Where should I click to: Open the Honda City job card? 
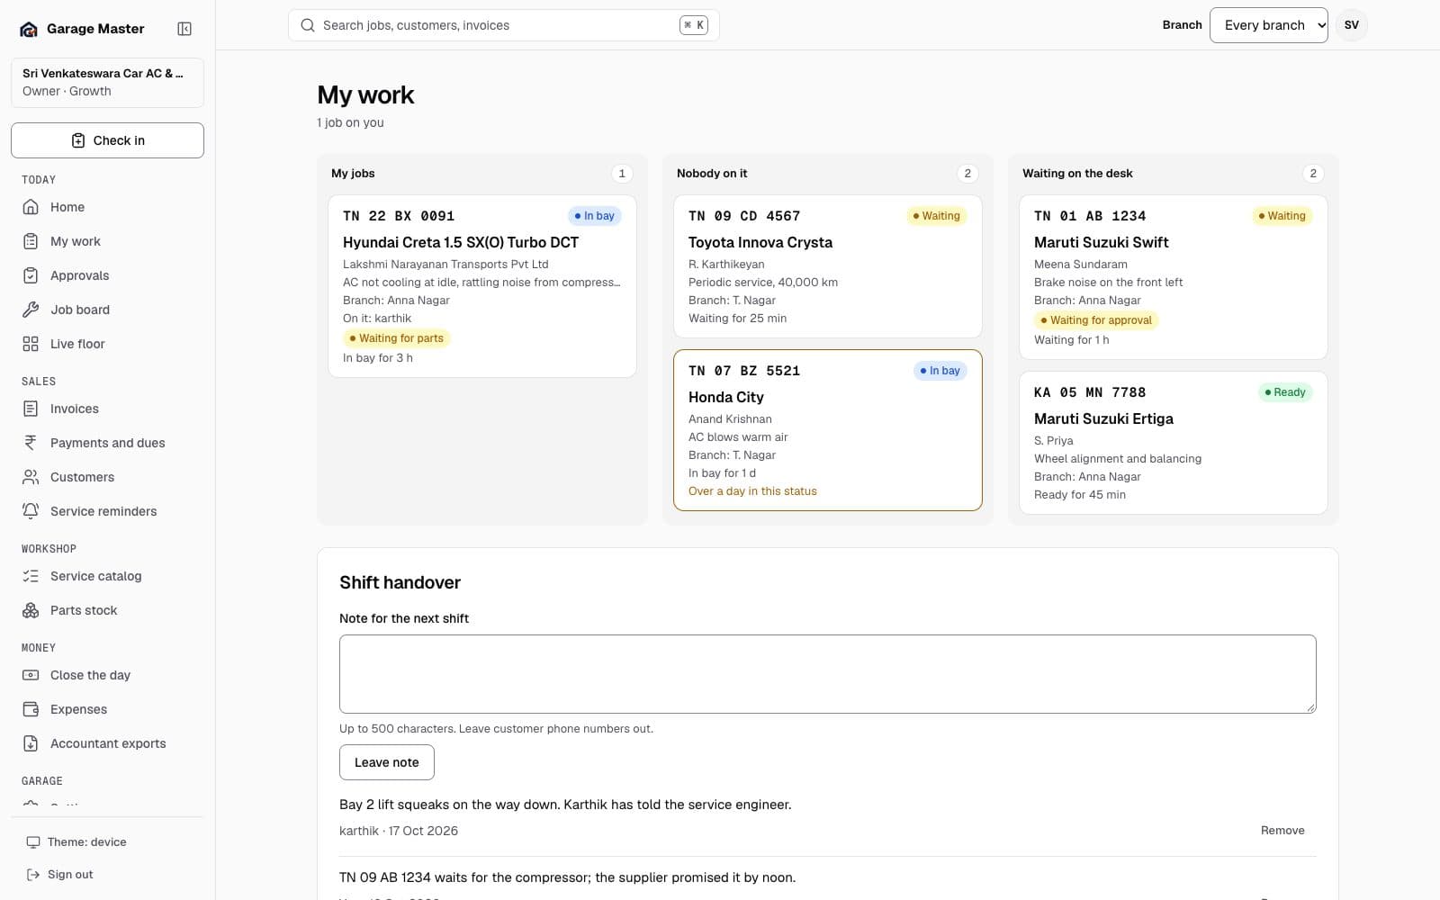click(828, 430)
